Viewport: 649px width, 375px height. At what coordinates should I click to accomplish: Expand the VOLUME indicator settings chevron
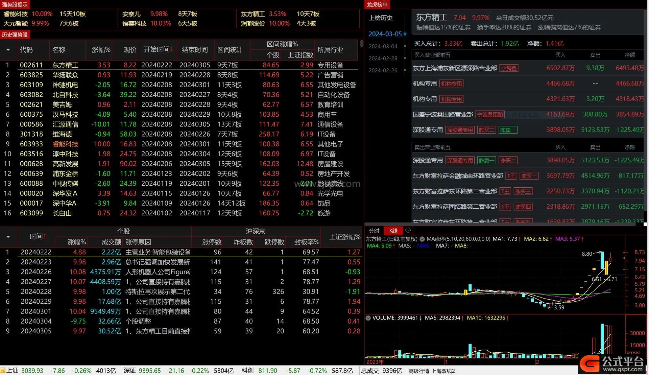[x=368, y=318]
